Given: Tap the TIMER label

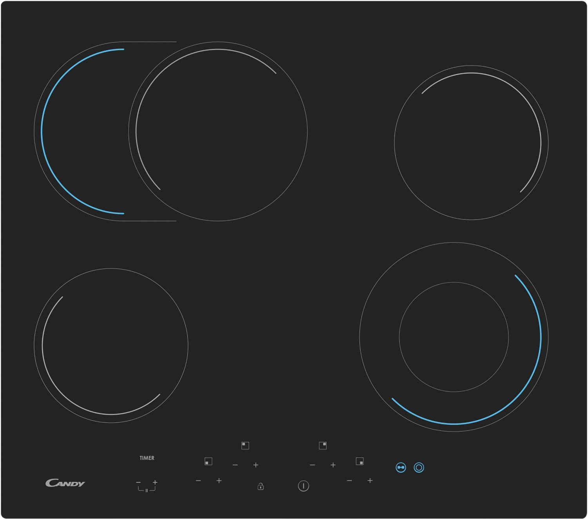Looking at the screenshot, I should pyautogui.click(x=147, y=458).
